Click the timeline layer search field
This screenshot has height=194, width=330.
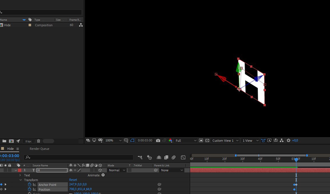coord(79,157)
